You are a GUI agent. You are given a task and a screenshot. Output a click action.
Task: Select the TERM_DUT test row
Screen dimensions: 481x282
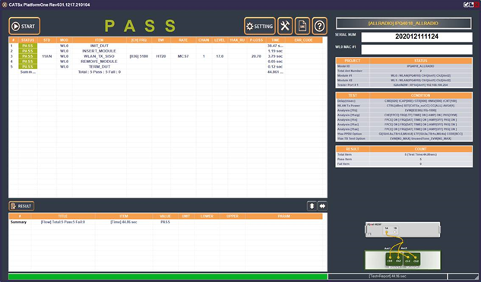click(166, 67)
